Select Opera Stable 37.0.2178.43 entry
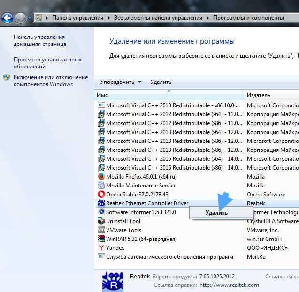 (196, 195)
